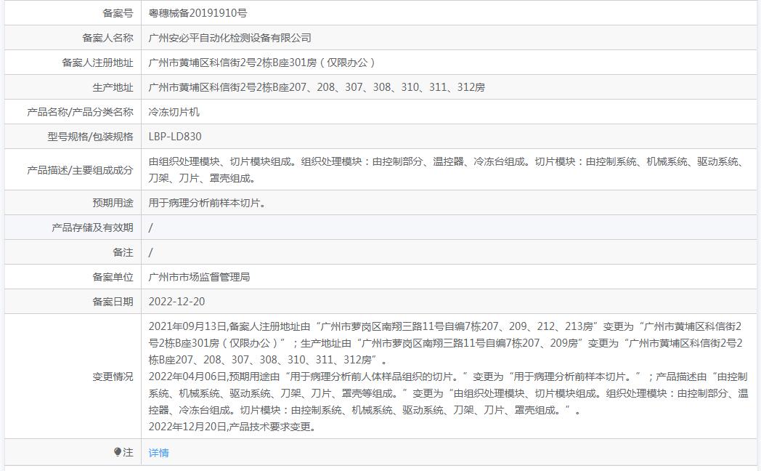Click the 预期用途 row label
This screenshot has height=471, width=761.
tap(113, 203)
